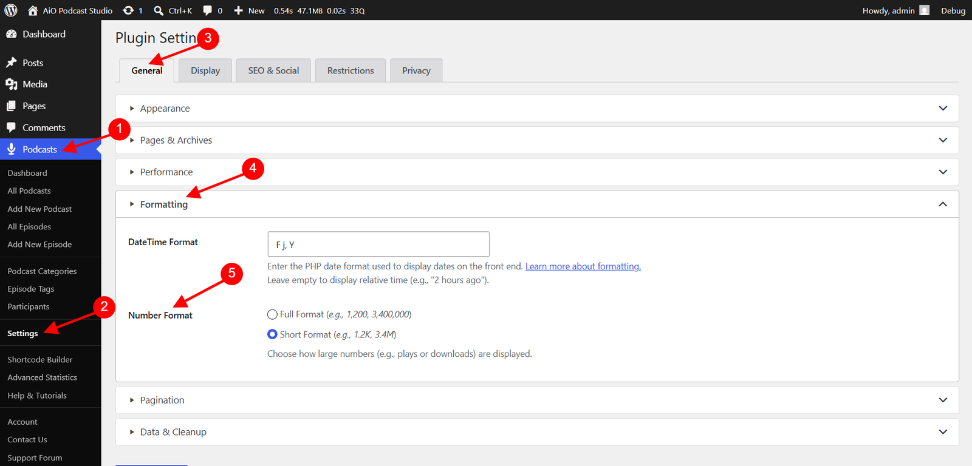Open the Shortcode Builder submenu link
Screen dimensions: 972x466
click(x=40, y=360)
